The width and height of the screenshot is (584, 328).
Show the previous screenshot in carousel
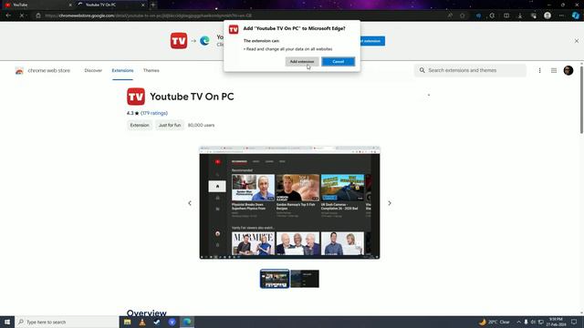point(190,203)
